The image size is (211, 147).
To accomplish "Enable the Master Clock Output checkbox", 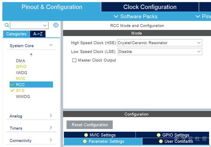I will 74,60.
